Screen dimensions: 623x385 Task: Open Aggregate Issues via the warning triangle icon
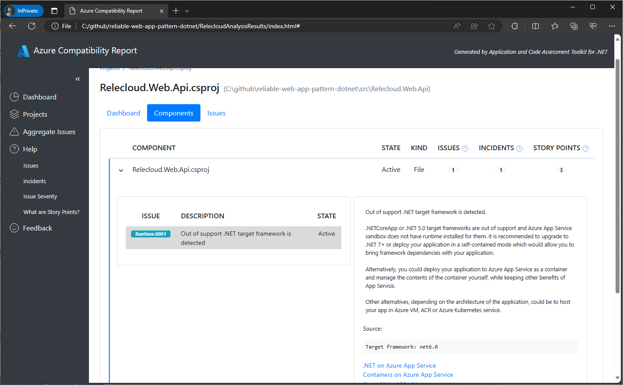pos(13,131)
